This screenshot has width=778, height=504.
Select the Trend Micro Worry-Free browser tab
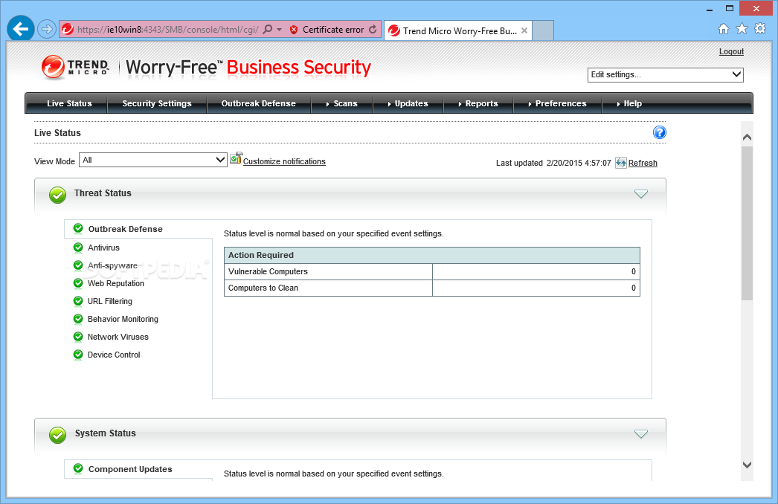pyautogui.click(x=458, y=30)
